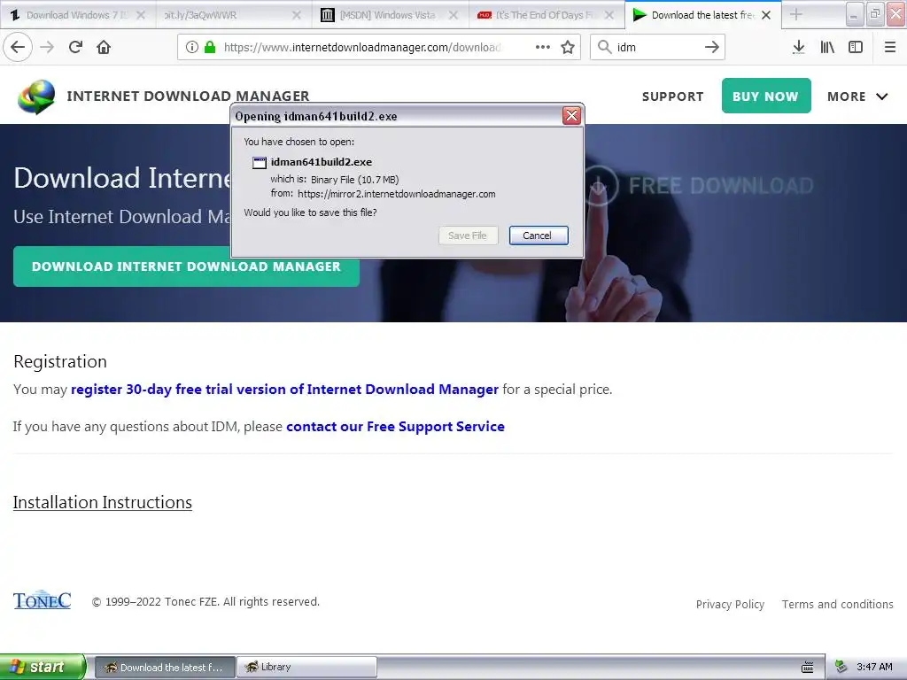Click Save File in the dialog
This screenshot has height=680, width=907.
coord(468,236)
